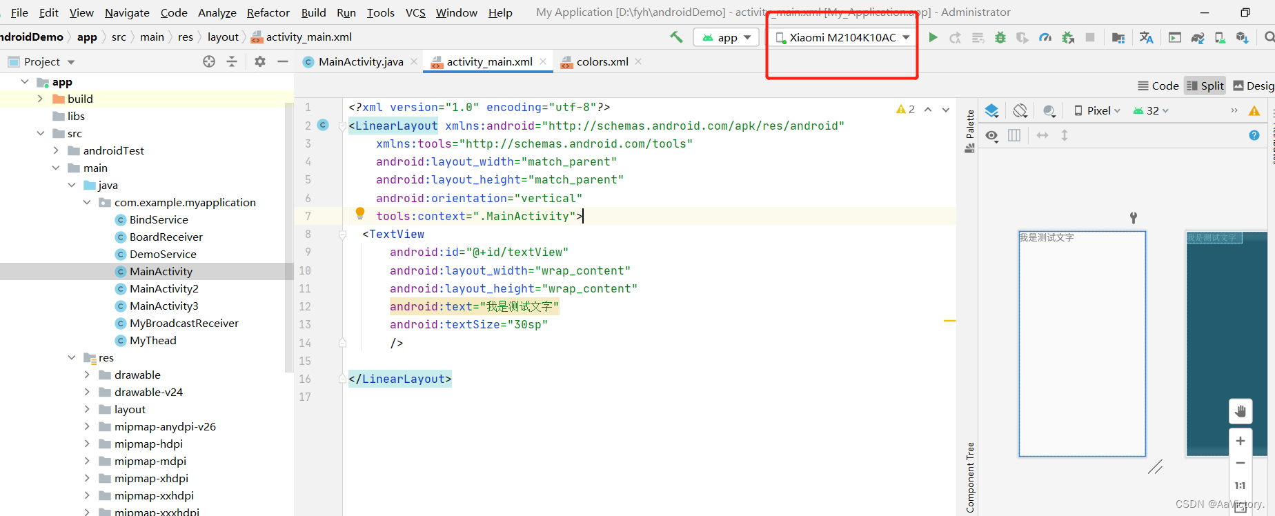Collapse the com.example.myapplication package
Screen dimensions: 1275x516
[x=87, y=202]
